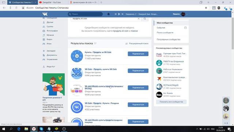
Task: Click the Yandex home icon in the toolbar
Action: 10,8
